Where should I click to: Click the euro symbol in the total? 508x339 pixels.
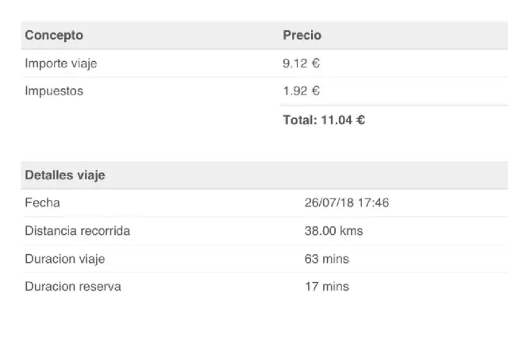click(x=360, y=120)
